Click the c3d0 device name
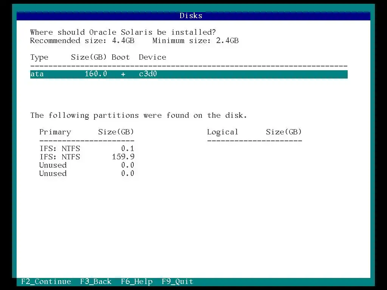The height and width of the screenshot is (290, 387). click(x=148, y=74)
